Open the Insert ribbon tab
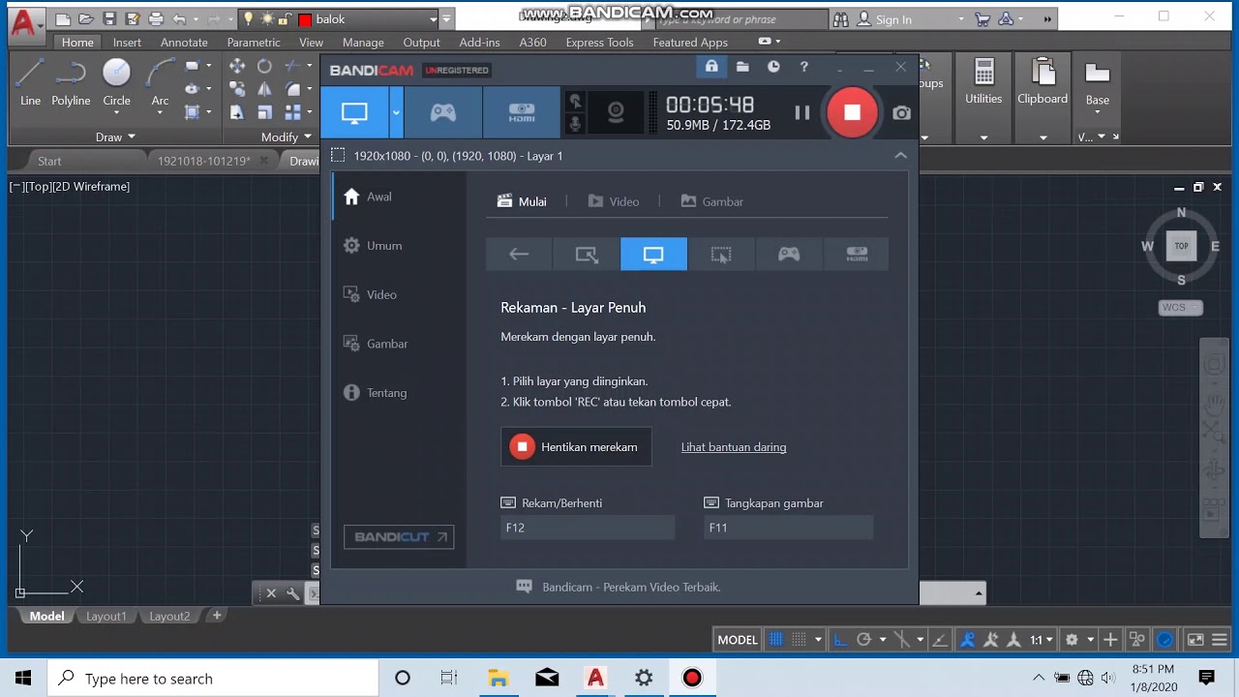 (127, 42)
